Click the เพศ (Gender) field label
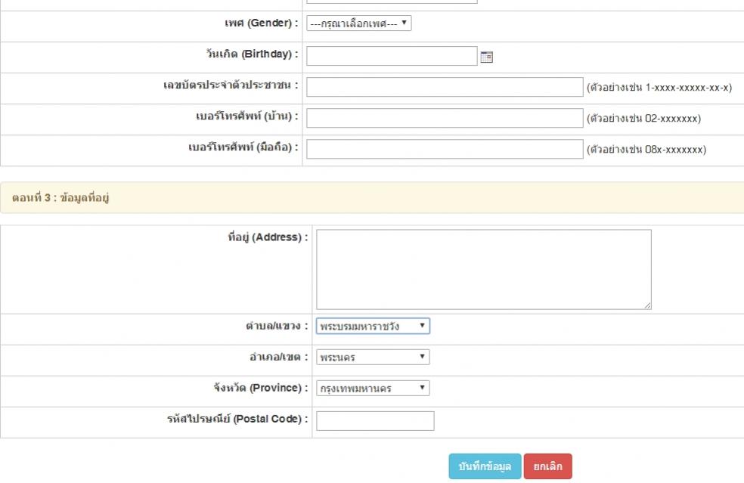 (256, 23)
